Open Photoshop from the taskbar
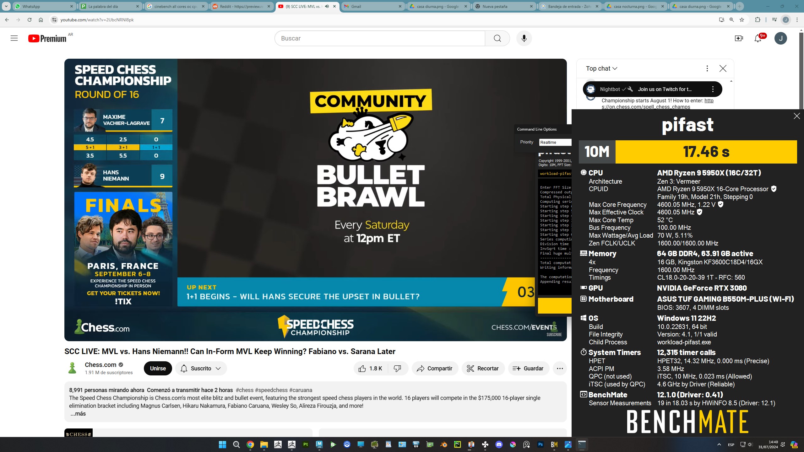804x452 pixels. 541,444
